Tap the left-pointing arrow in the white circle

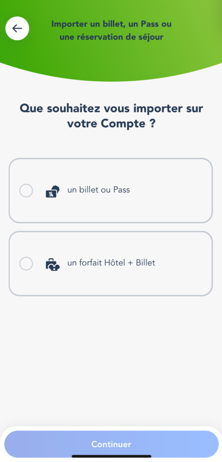coord(17,28)
